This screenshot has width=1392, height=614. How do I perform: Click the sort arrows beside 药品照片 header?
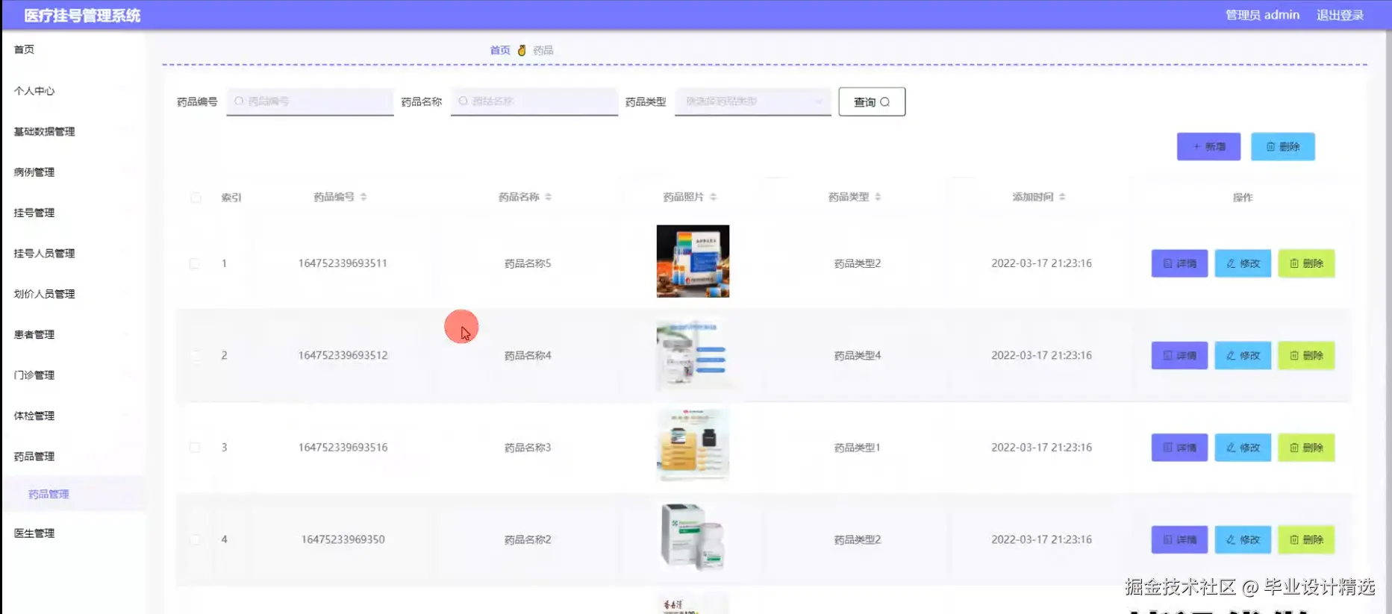click(x=714, y=197)
